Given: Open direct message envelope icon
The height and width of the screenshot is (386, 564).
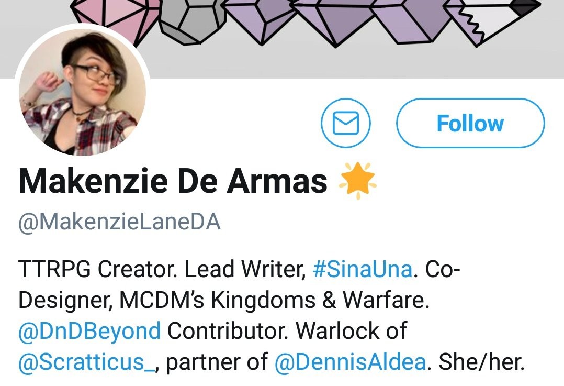Looking at the screenshot, I should (345, 124).
